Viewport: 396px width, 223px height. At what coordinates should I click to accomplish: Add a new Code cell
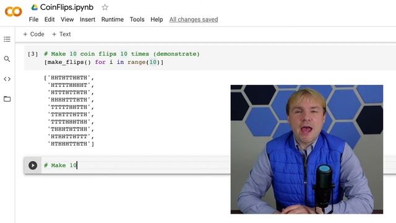(33, 34)
